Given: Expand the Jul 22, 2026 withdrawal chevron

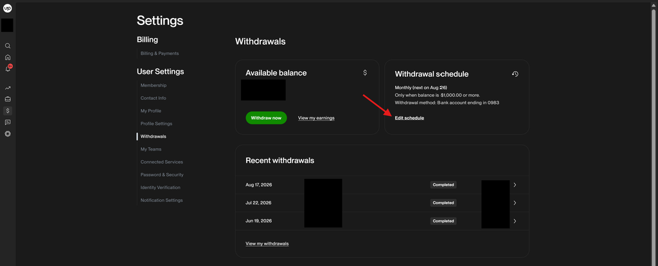Looking at the screenshot, I should pyautogui.click(x=515, y=203).
